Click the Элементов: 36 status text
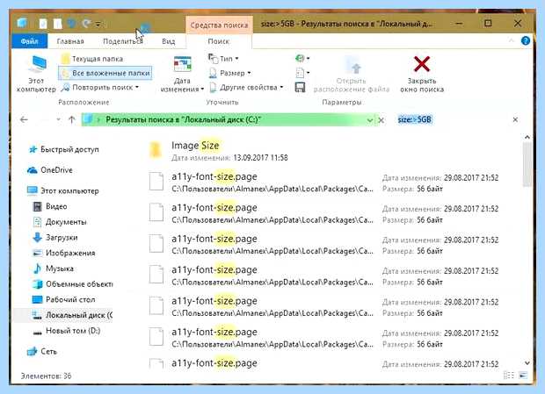 (x=47, y=376)
